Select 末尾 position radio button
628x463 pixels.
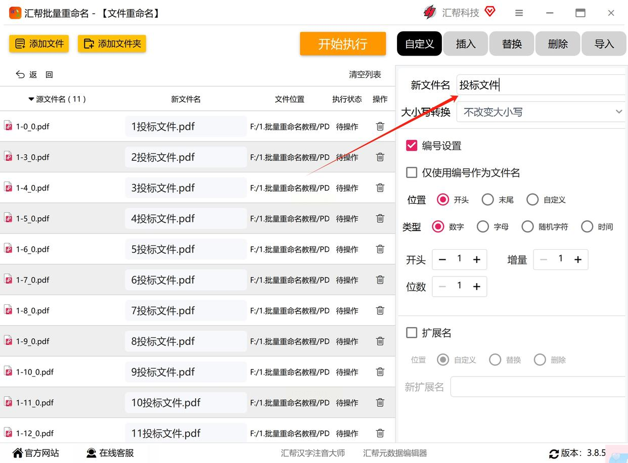point(487,200)
